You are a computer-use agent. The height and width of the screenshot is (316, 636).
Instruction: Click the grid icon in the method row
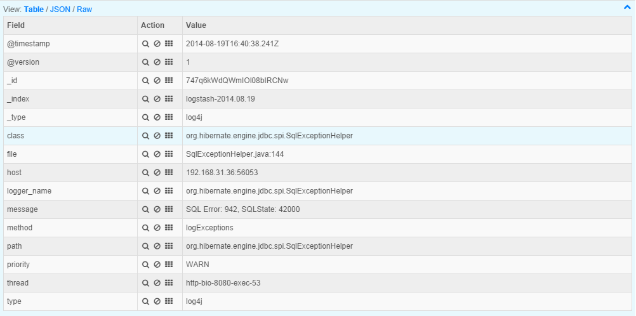(x=169, y=228)
